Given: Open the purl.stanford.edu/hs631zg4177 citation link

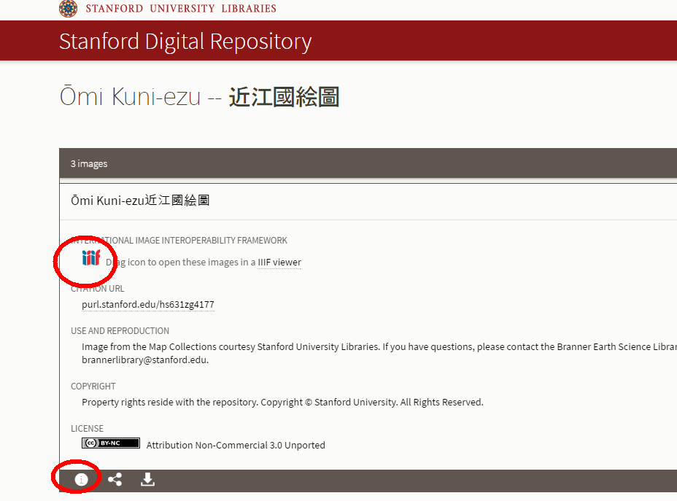Looking at the screenshot, I should (148, 305).
